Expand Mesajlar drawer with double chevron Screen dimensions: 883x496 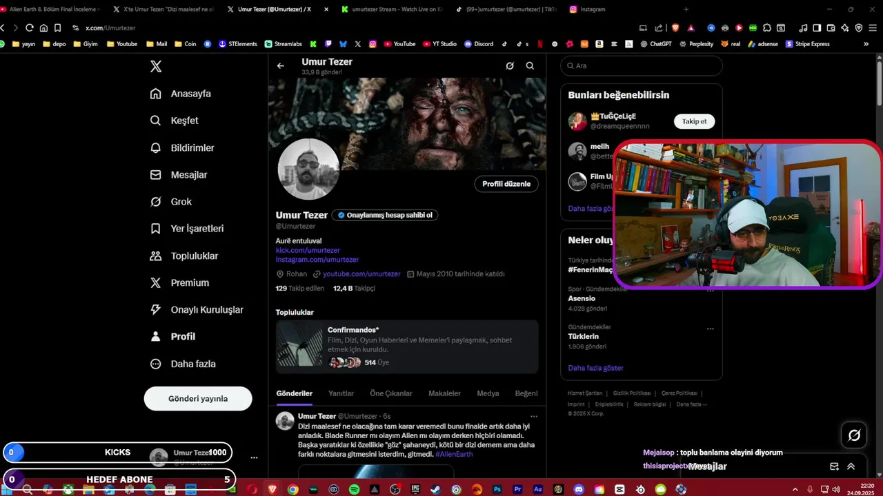click(851, 466)
